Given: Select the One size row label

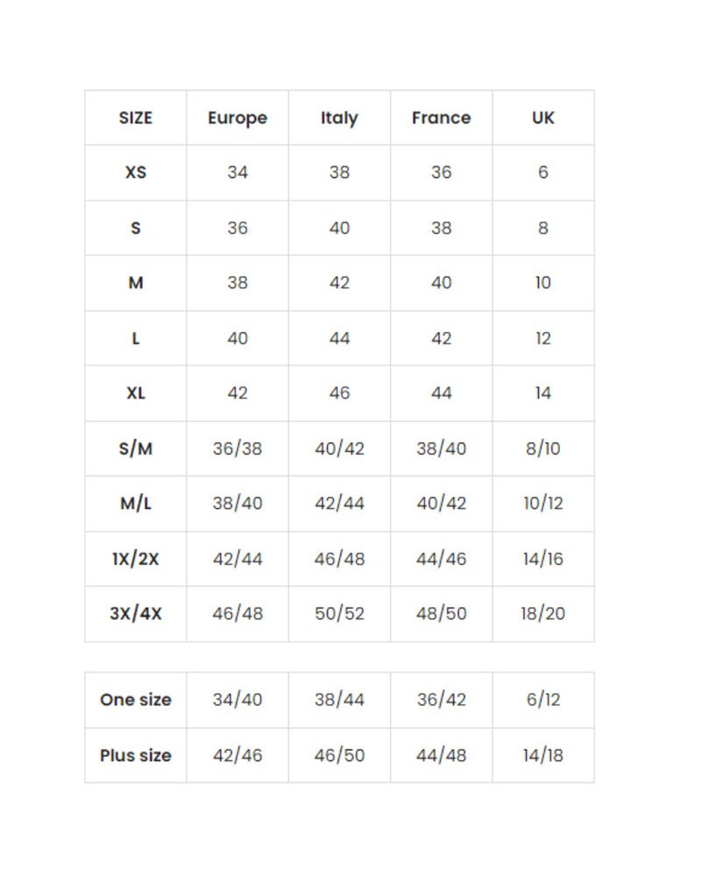Looking at the screenshot, I should pos(136,700).
